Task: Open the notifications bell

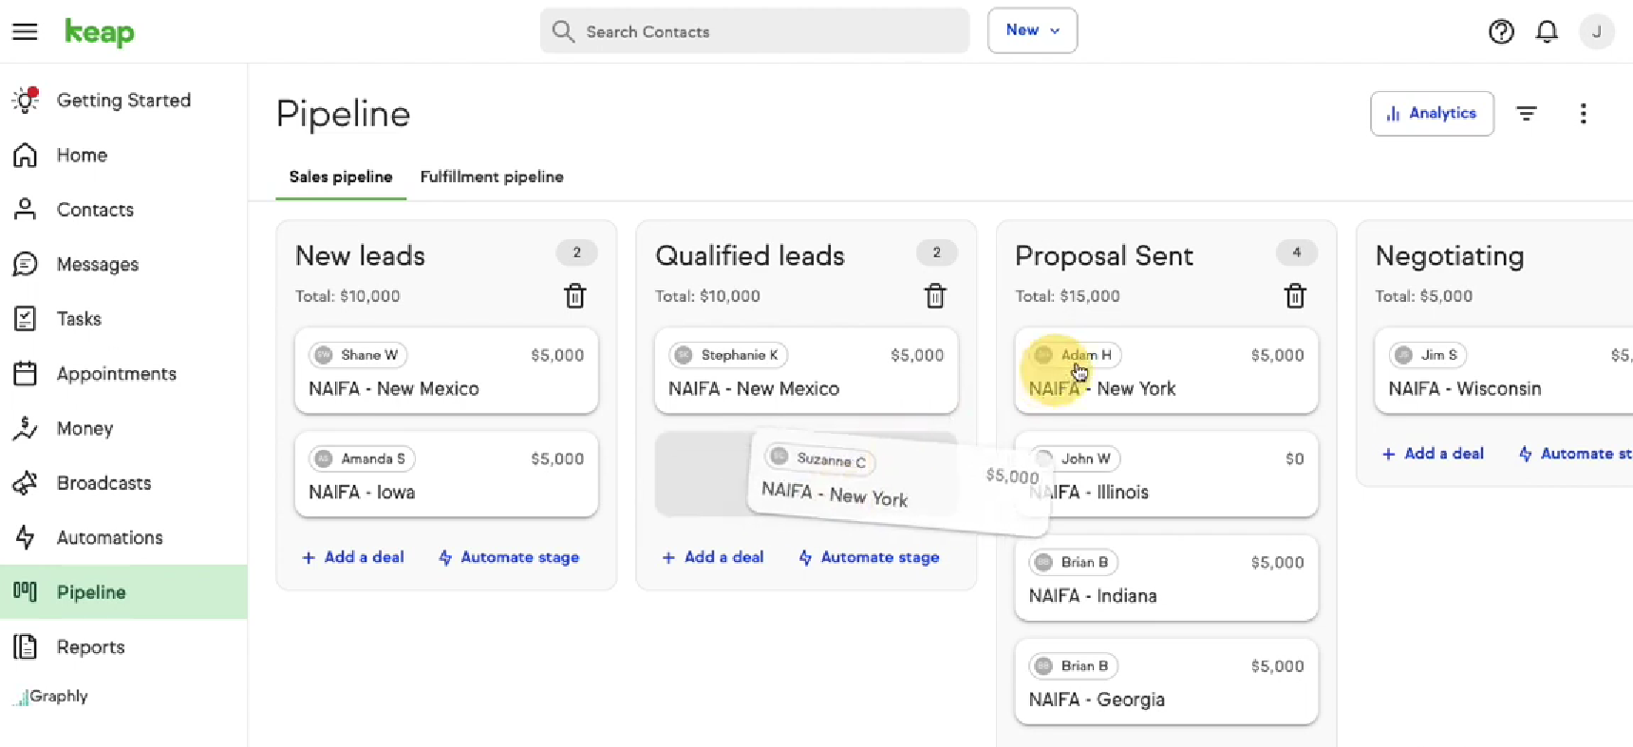Action: tap(1548, 32)
